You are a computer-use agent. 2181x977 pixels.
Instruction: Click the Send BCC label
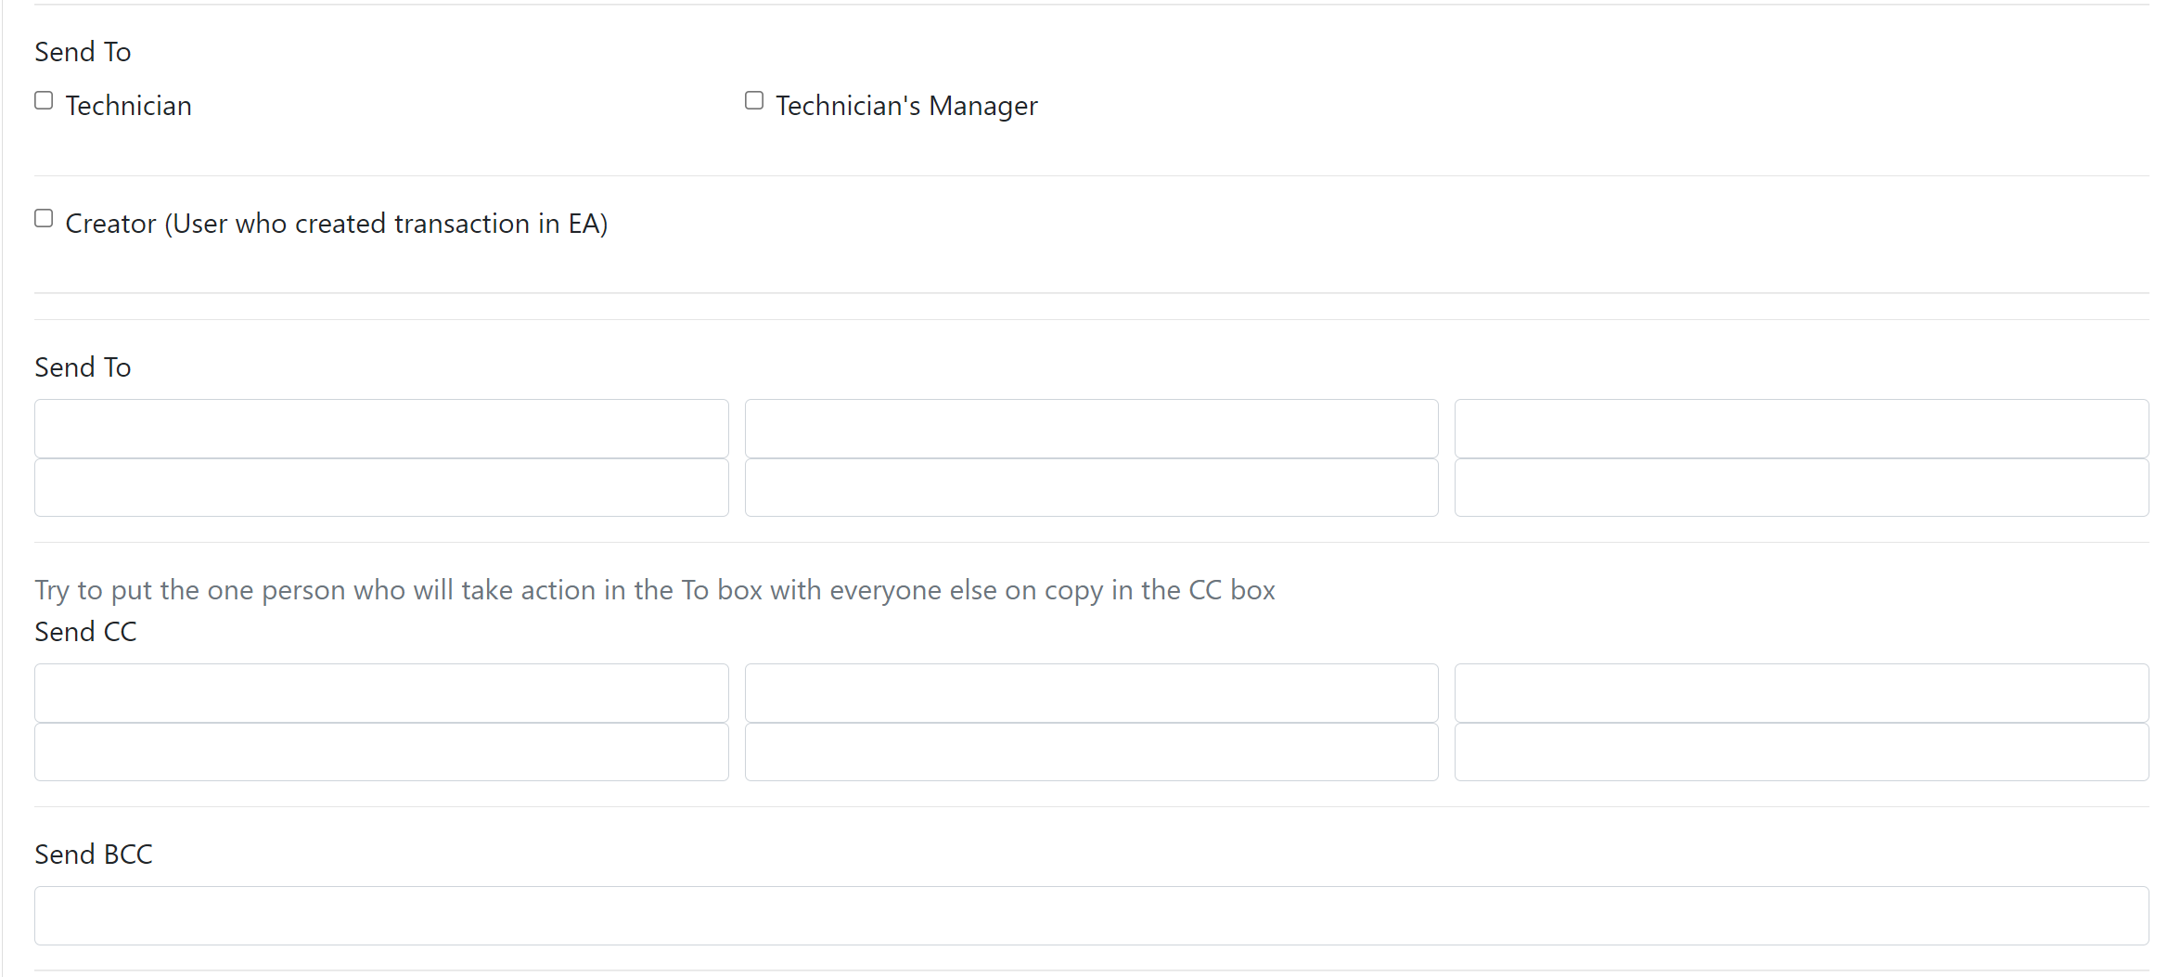point(94,855)
